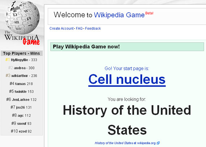
Task: Click the Wikipedia Game globe logo
Action: tap(22, 23)
